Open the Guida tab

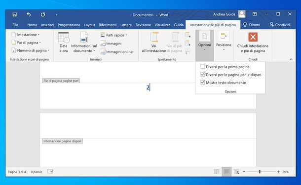(179, 25)
